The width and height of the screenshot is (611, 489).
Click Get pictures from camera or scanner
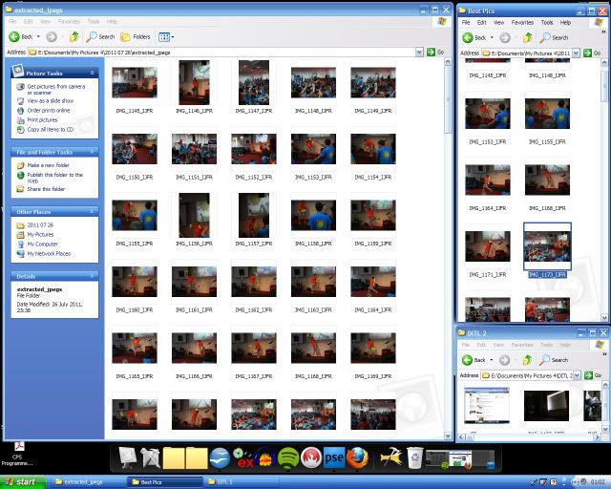(x=55, y=89)
